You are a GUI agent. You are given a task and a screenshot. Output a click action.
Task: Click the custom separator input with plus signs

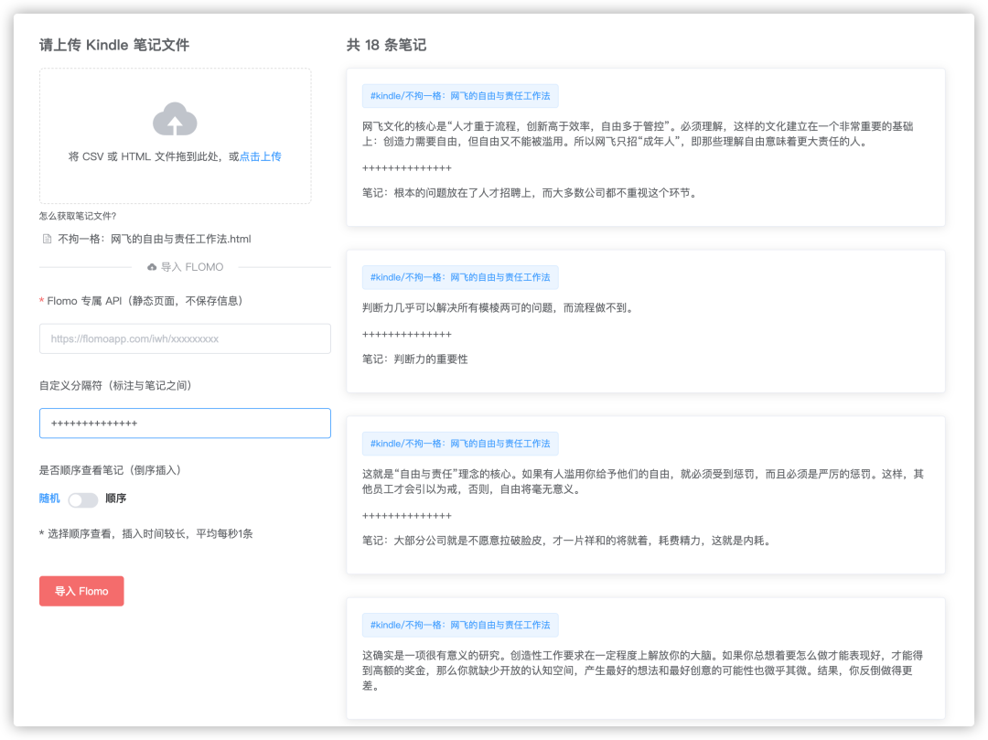tap(185, 424)
